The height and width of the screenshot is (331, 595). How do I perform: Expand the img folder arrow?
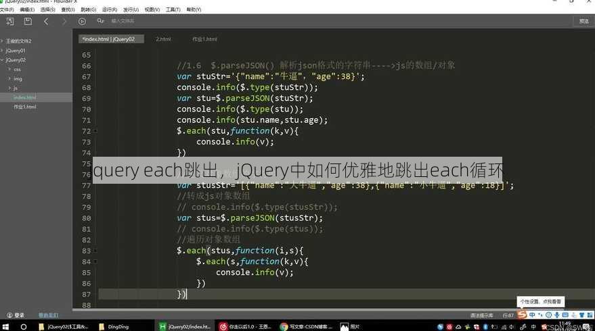click(9, 79)
